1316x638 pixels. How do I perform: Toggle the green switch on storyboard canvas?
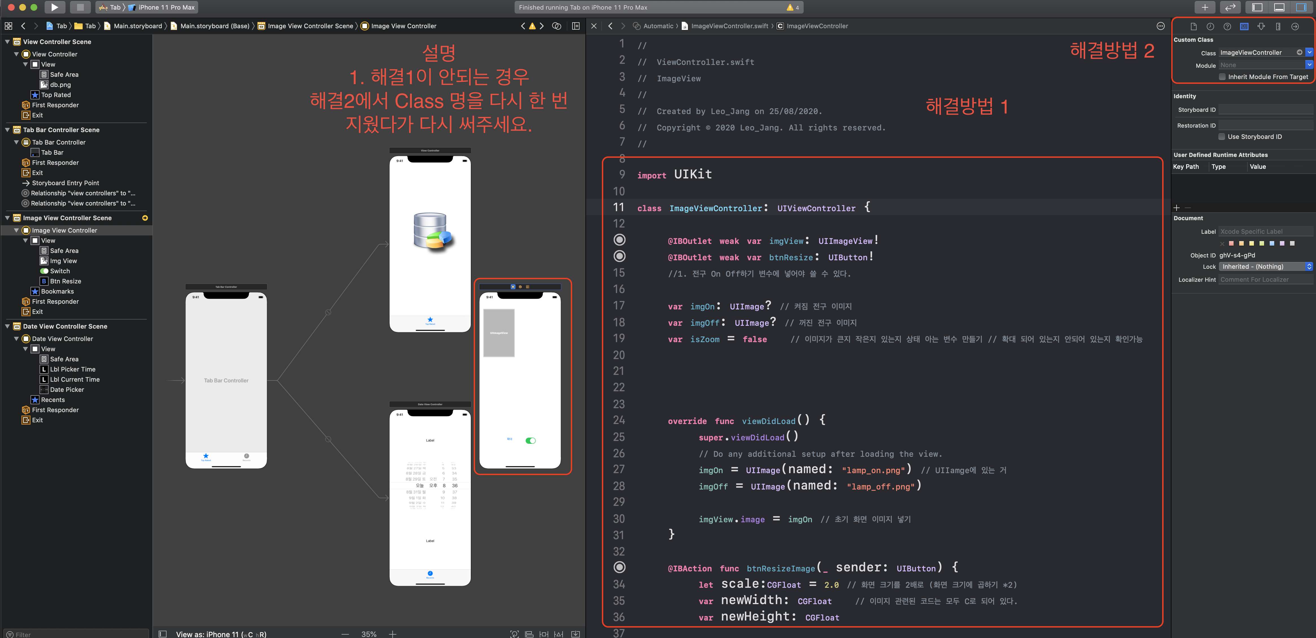[530, 440]
